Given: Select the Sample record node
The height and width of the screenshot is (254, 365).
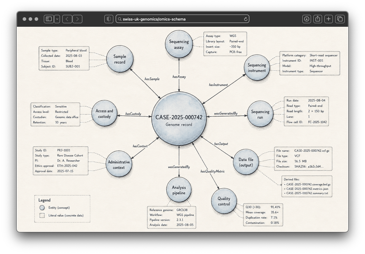Looking at the screenshot, I should pos(120,59).
